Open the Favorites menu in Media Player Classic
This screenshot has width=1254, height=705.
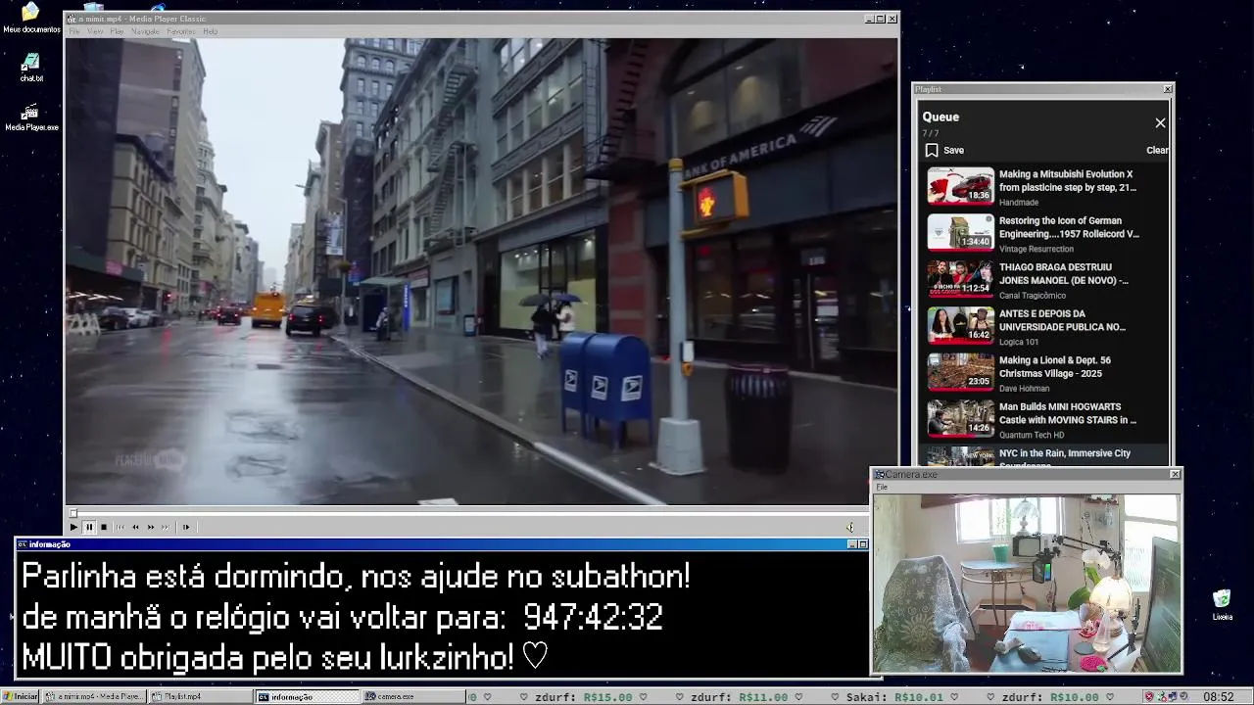coord(181,31)
